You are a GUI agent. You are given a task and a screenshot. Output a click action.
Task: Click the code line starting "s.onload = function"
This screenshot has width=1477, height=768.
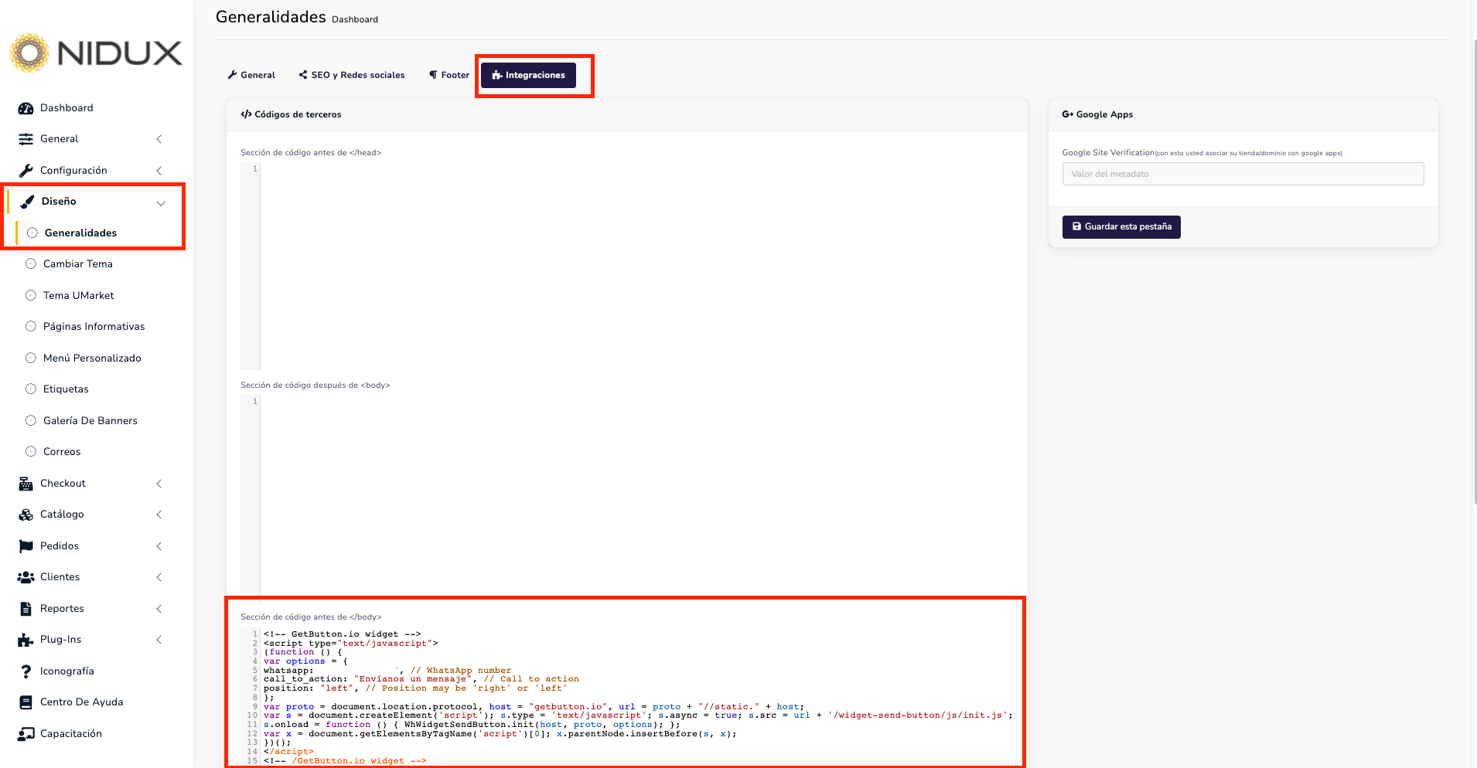tap(472, 725)
